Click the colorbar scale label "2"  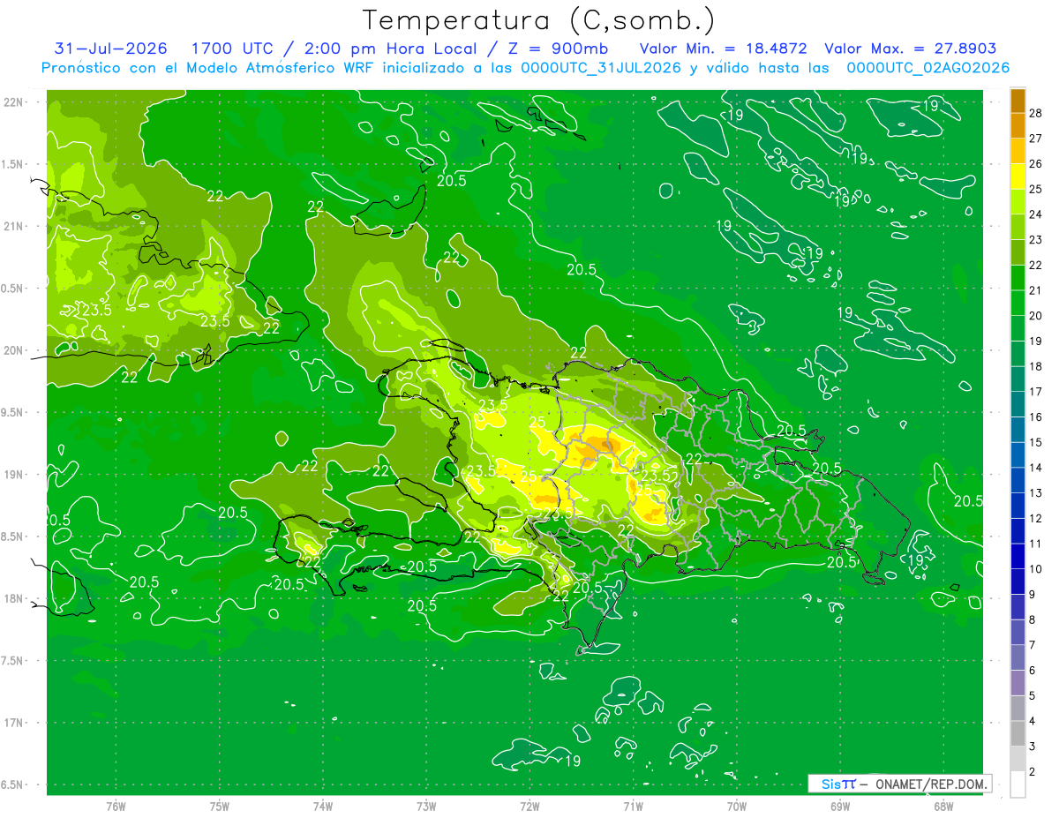tap(1033, 772)
